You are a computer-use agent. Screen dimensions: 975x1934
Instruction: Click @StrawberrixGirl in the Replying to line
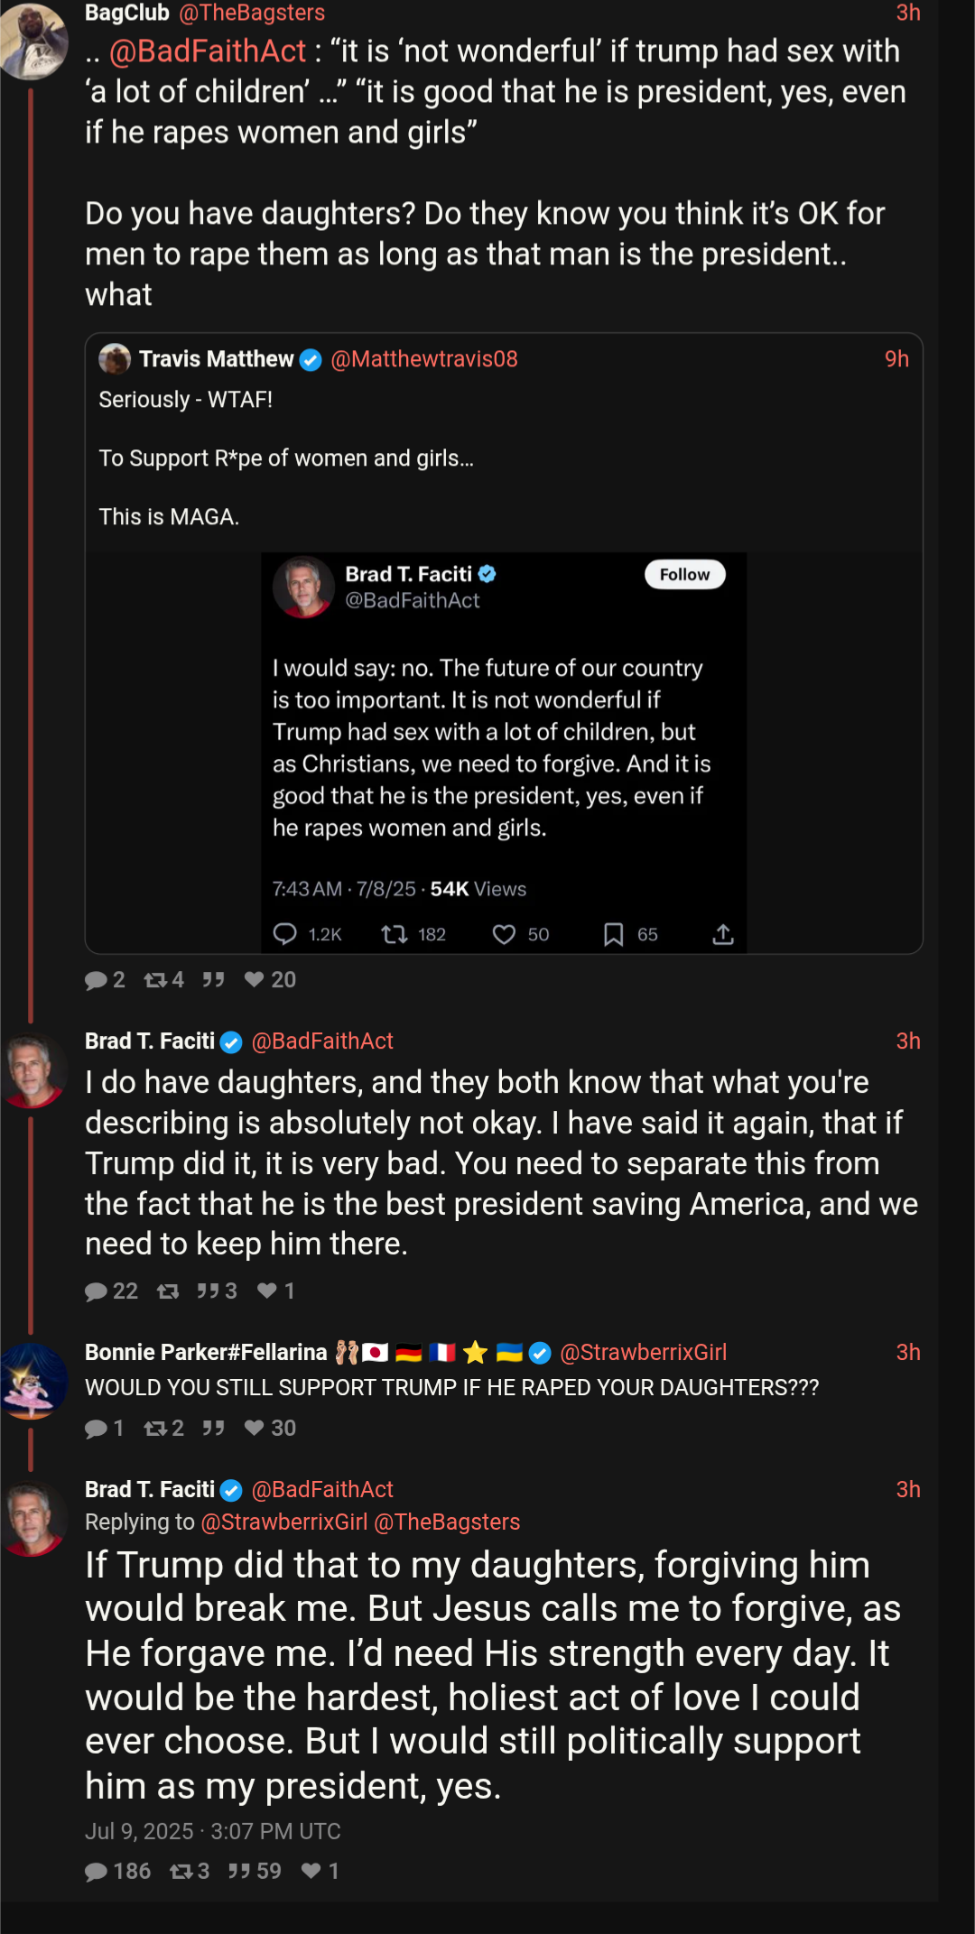tap(284, 1522)
